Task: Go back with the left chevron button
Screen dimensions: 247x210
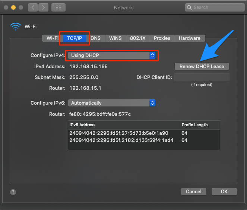Action: click(x=33, y=7)
